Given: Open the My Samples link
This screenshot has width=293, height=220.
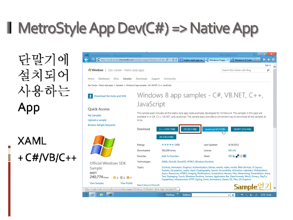Looking at the screenshot, I should click(94, 116).
